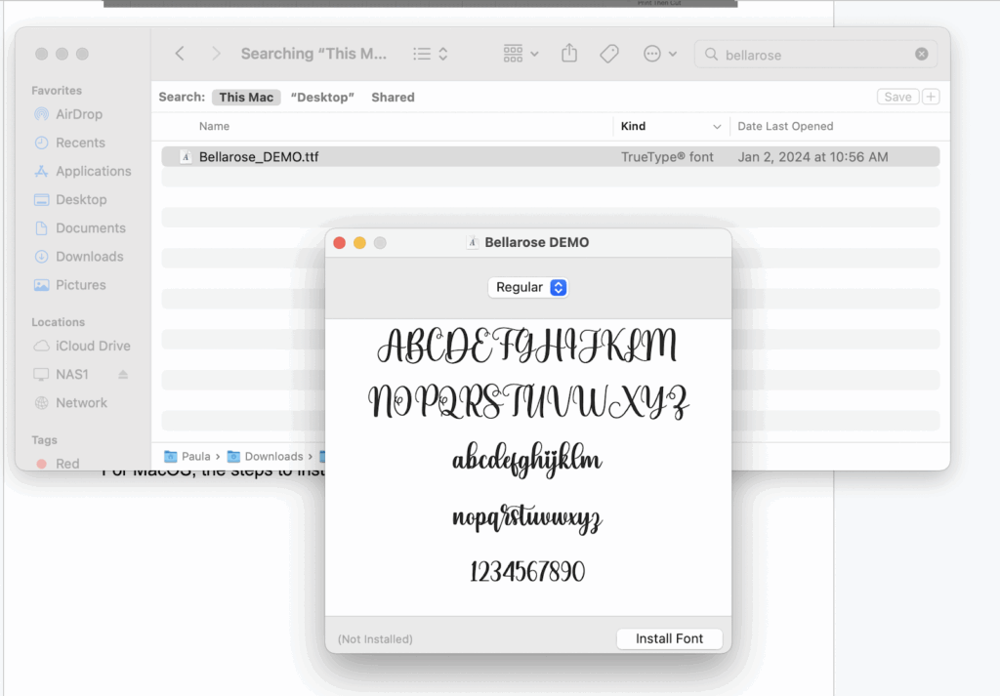Click the Share icon in Finder toolbar
This screenshot has width=1000, height=696.
pyautogui.click(x=569, y=55)
